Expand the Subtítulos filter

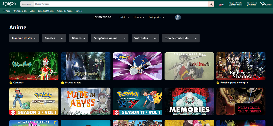[145, 38]
